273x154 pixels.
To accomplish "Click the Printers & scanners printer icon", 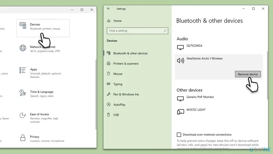I will (x=109, y=63).
